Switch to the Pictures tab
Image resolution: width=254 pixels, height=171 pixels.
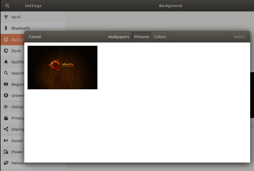pos(142,37)
